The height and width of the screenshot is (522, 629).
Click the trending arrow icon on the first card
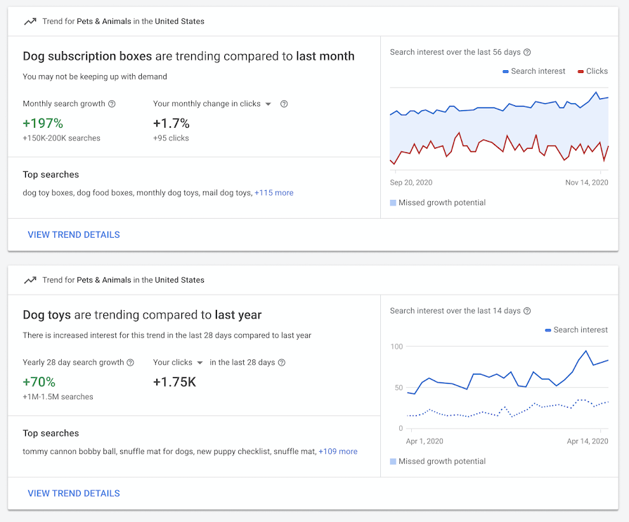(x=29, y=21)
